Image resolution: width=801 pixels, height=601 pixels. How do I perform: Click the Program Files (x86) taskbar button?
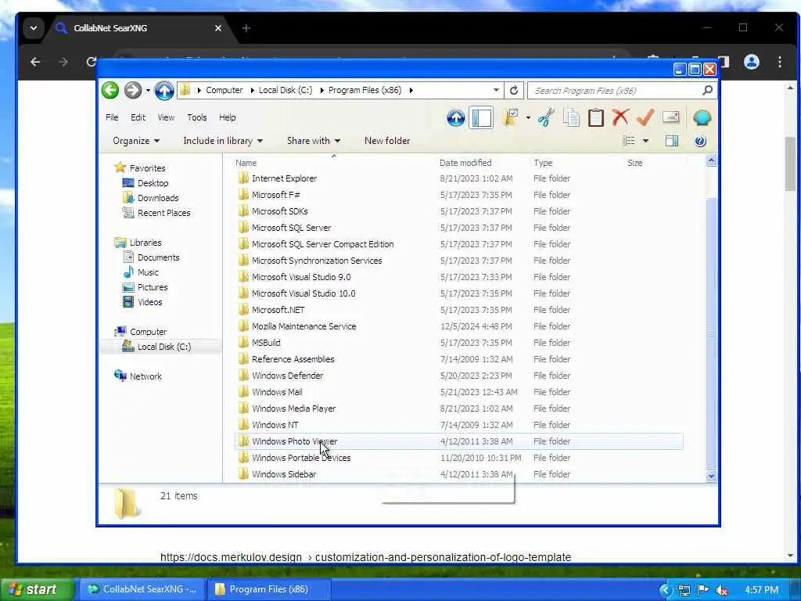click(268, 589)
